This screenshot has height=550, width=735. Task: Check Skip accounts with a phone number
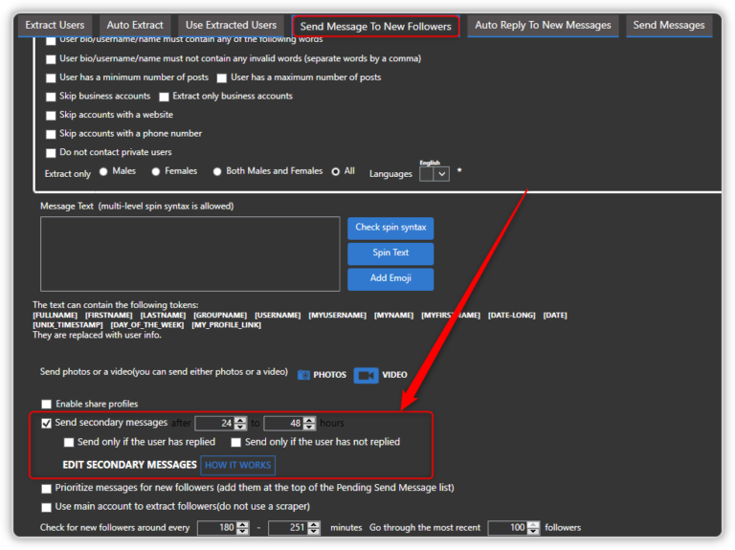51,134
